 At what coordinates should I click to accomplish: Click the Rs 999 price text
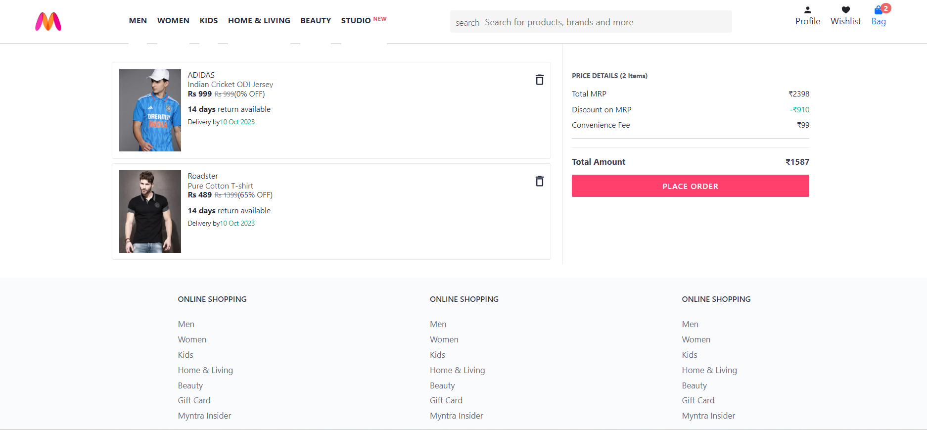tap(200, 94)
